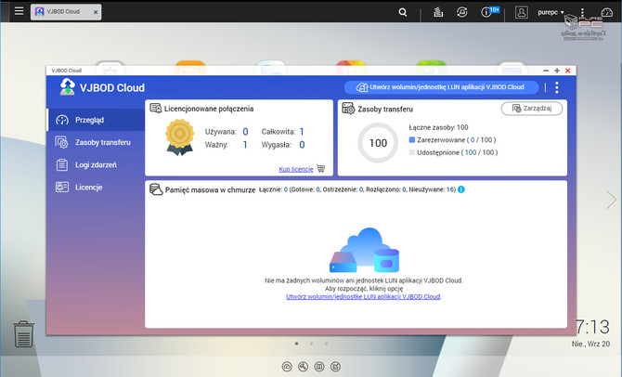This screenshot has width=622, height=377.
Task: Open the desktop trash bin
Action: click(x=24, y=334)
